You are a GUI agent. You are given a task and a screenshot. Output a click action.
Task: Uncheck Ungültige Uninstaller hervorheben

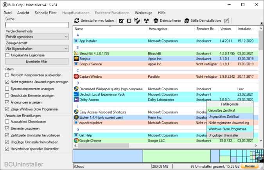coord(7,142)
